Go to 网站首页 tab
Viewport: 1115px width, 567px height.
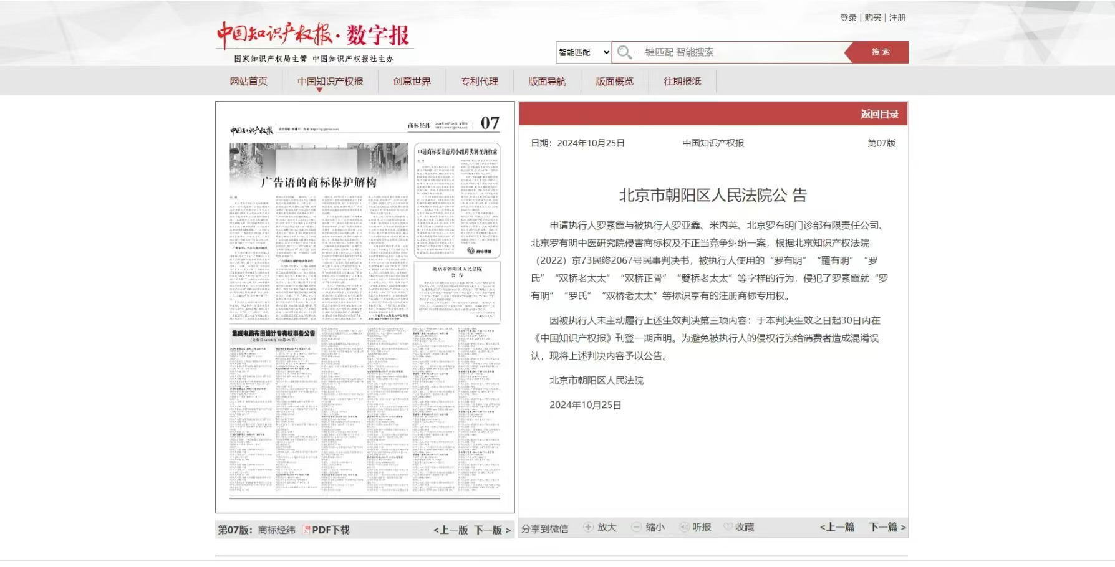[x=248, y=81]
